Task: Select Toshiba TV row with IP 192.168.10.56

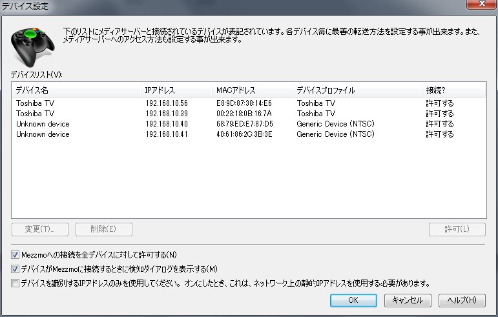Action: click(x=249, y=103)
